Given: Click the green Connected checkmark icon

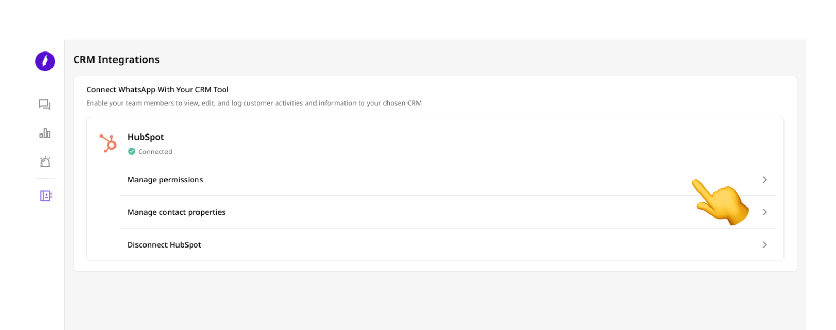Looking at the screenshot, I should 132,152.
